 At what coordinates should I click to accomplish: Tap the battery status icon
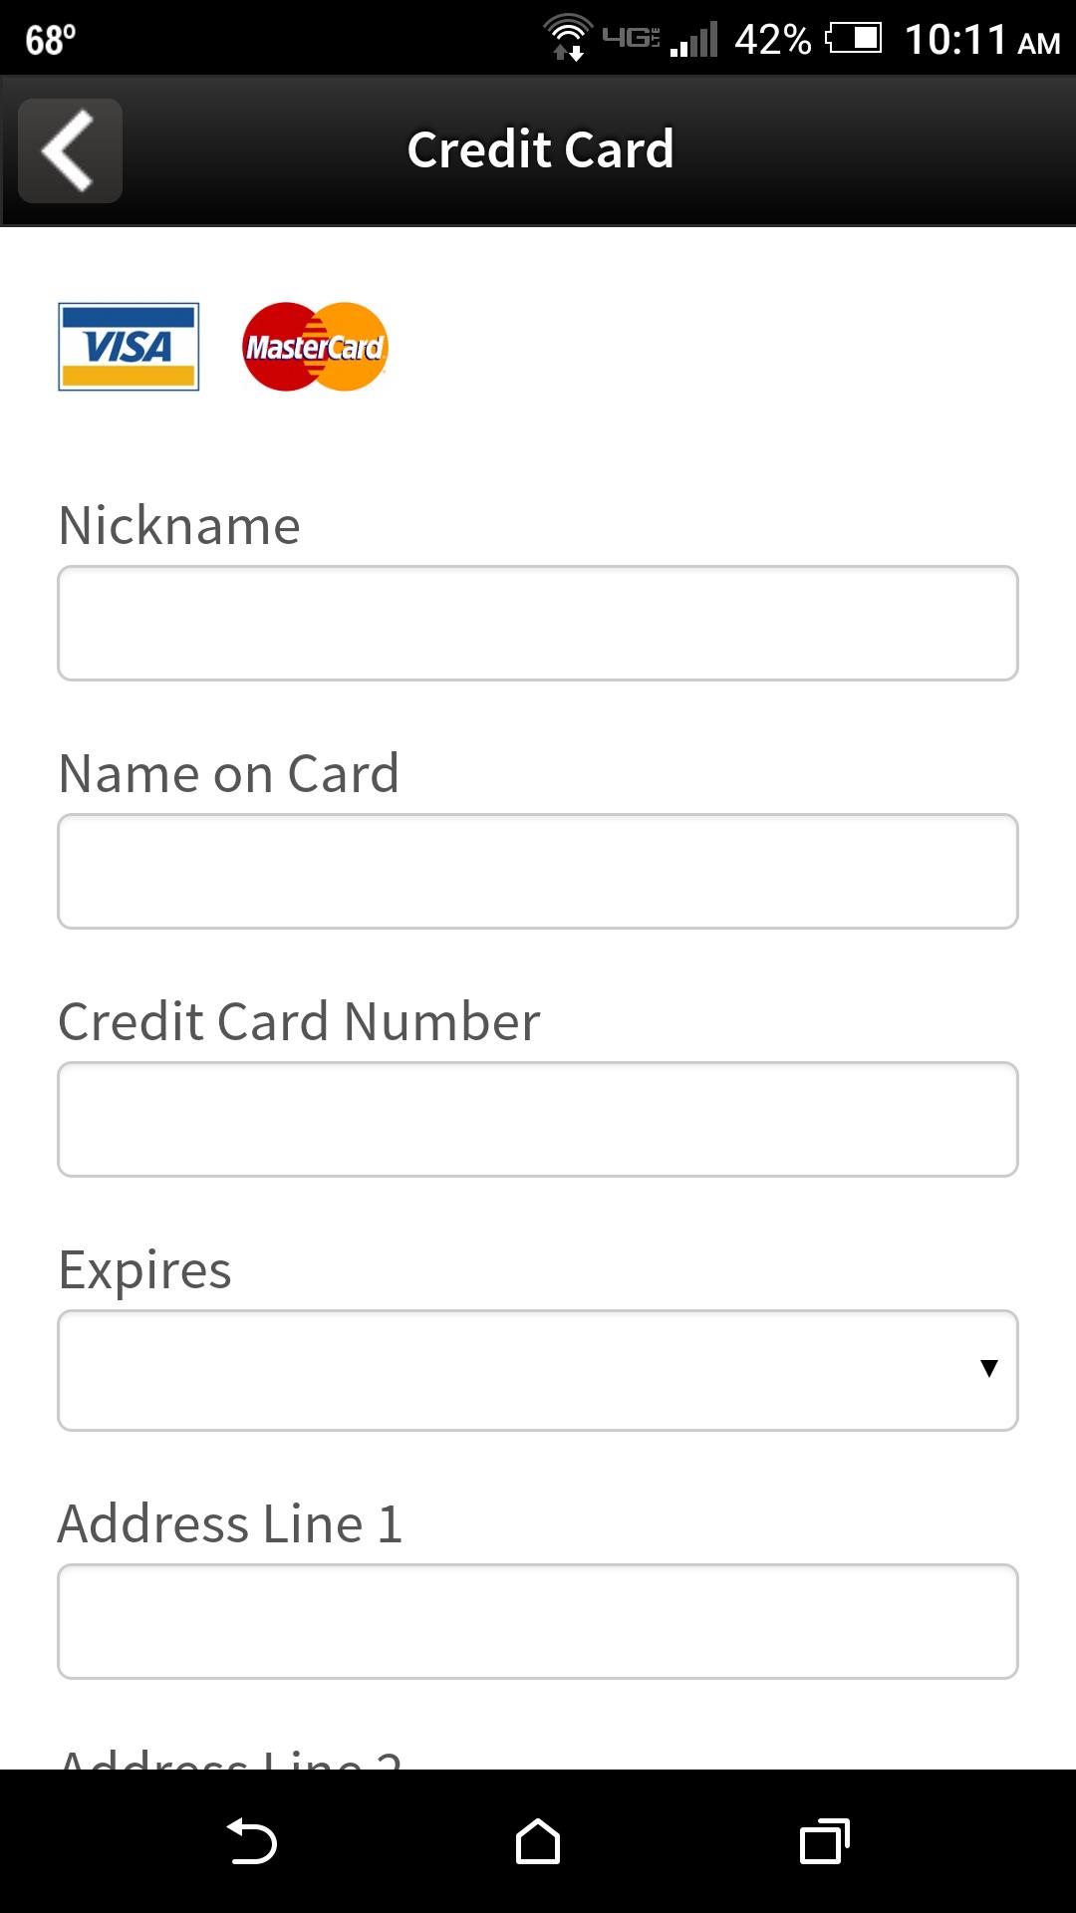(854, 39)
